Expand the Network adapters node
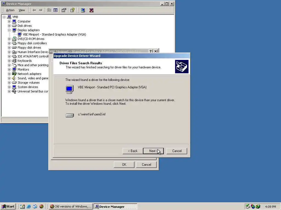 [x=9, y=74]
